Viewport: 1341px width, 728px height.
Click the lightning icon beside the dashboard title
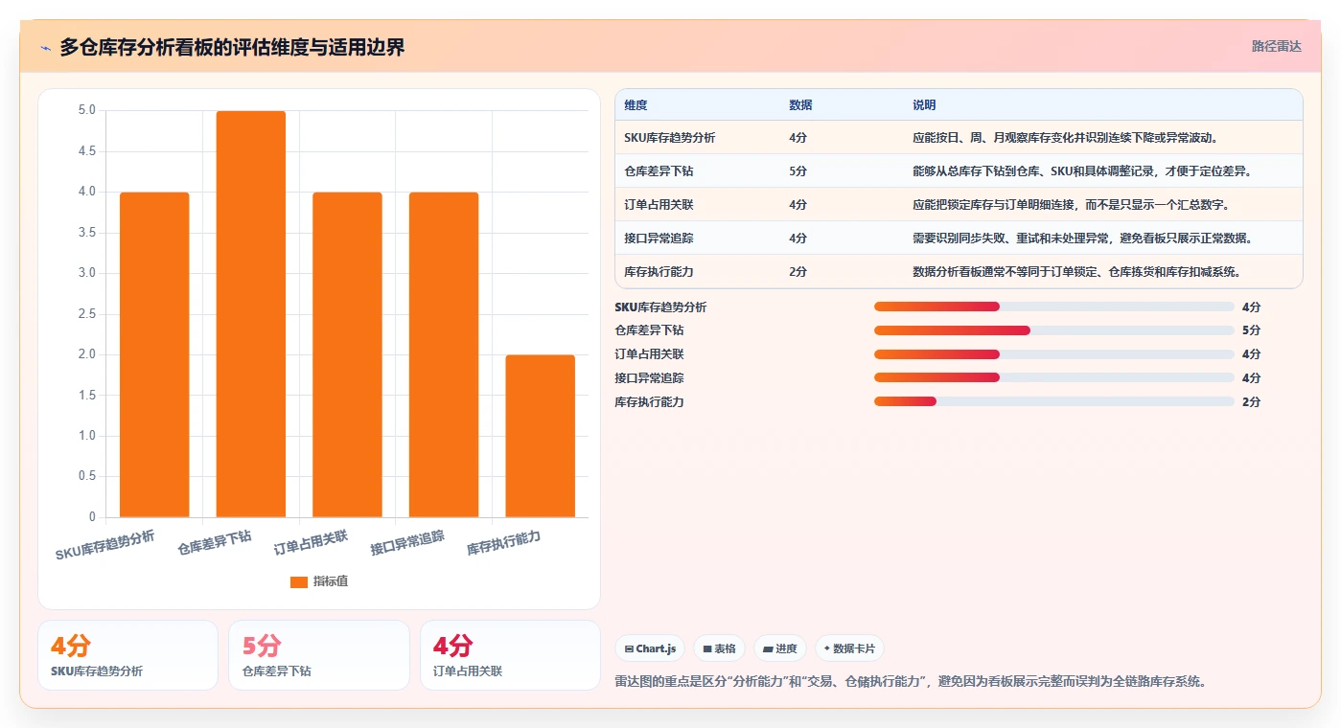point(46,48)
